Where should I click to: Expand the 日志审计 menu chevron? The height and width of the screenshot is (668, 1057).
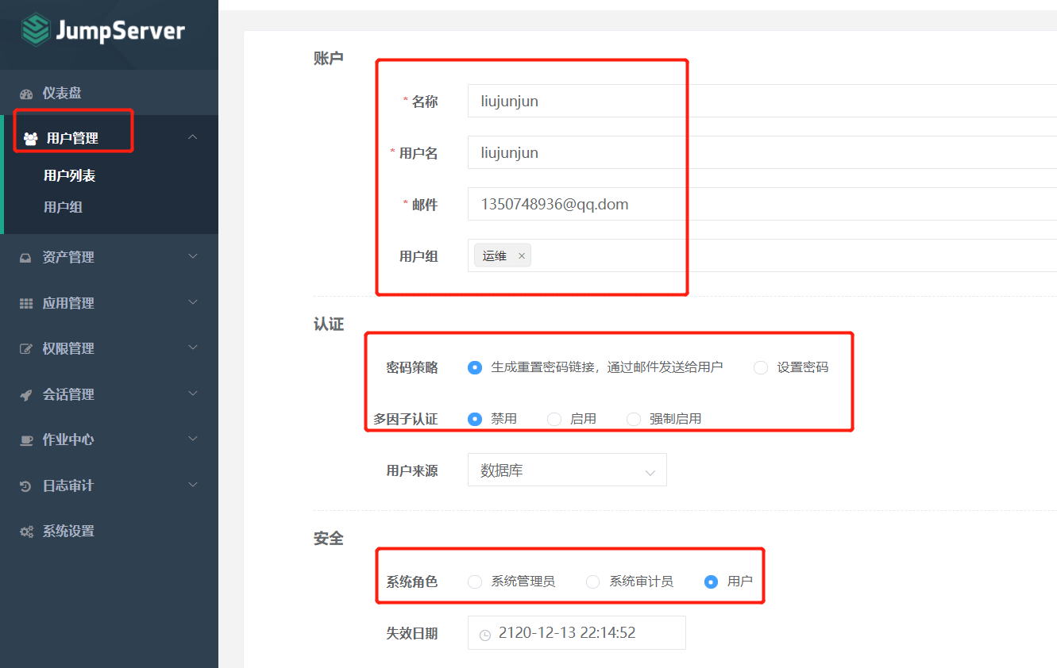click(x=192, y=485)
